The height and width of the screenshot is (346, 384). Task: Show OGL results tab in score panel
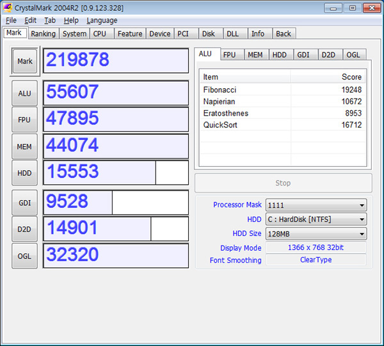click(x=353, y=55)
